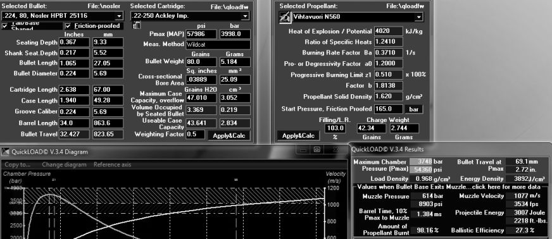This screenshot has width=552, height=239.
Task: Click Apply&Calc in the propellant panel
Action: pos(298,136)
